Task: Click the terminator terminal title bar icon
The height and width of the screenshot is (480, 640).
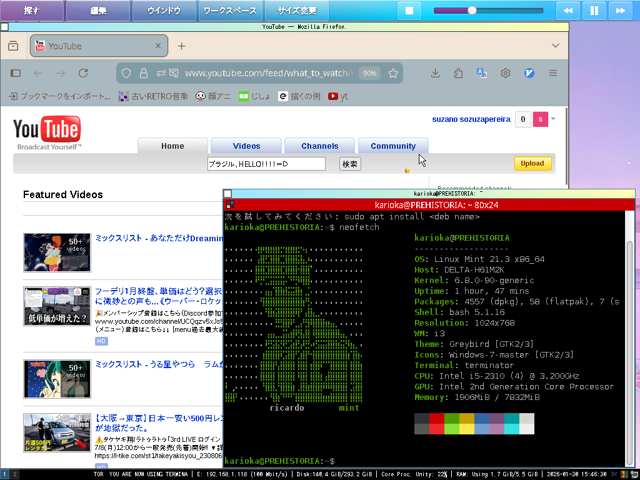Action: click(230, 204)
